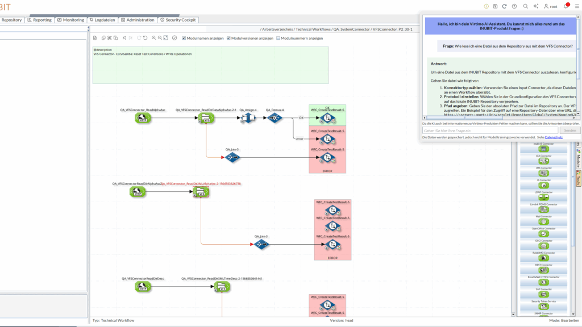
Task: Open the AI assistant sparkle icon
Action: [x=535, y=6]
